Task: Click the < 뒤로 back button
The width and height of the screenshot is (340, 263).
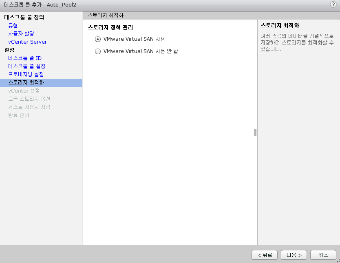Action: click(x=265, y=255)
